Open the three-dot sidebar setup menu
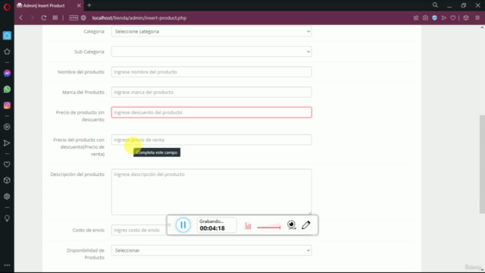 (7, 265)
